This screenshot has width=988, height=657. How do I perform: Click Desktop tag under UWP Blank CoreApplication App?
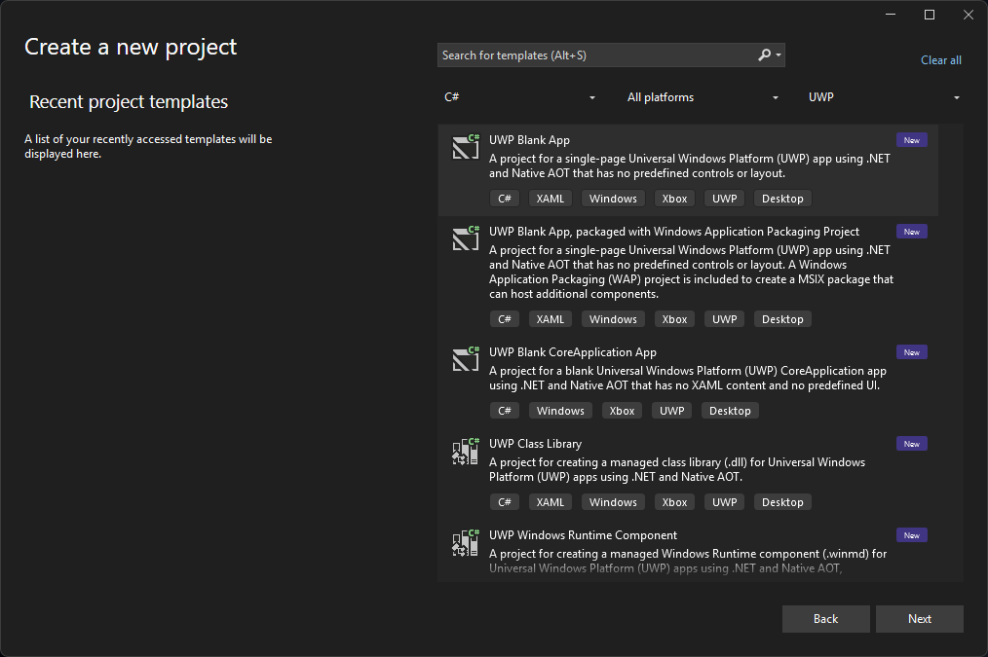pyautogui.click(x=731, y=411)
